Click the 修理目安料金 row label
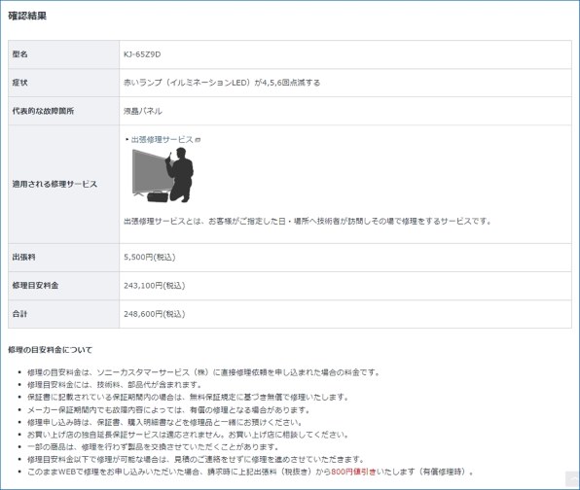The height and width of the screenshot is (490, 580). pos(35,285)
